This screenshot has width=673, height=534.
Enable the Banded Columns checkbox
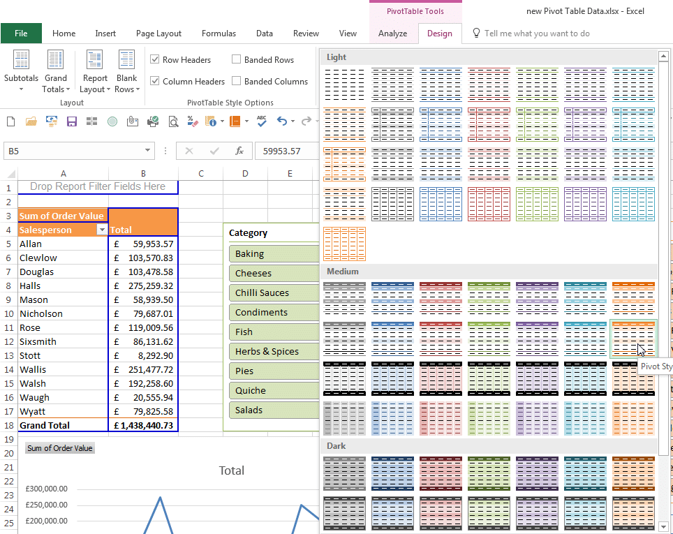(x=237, y=82)
